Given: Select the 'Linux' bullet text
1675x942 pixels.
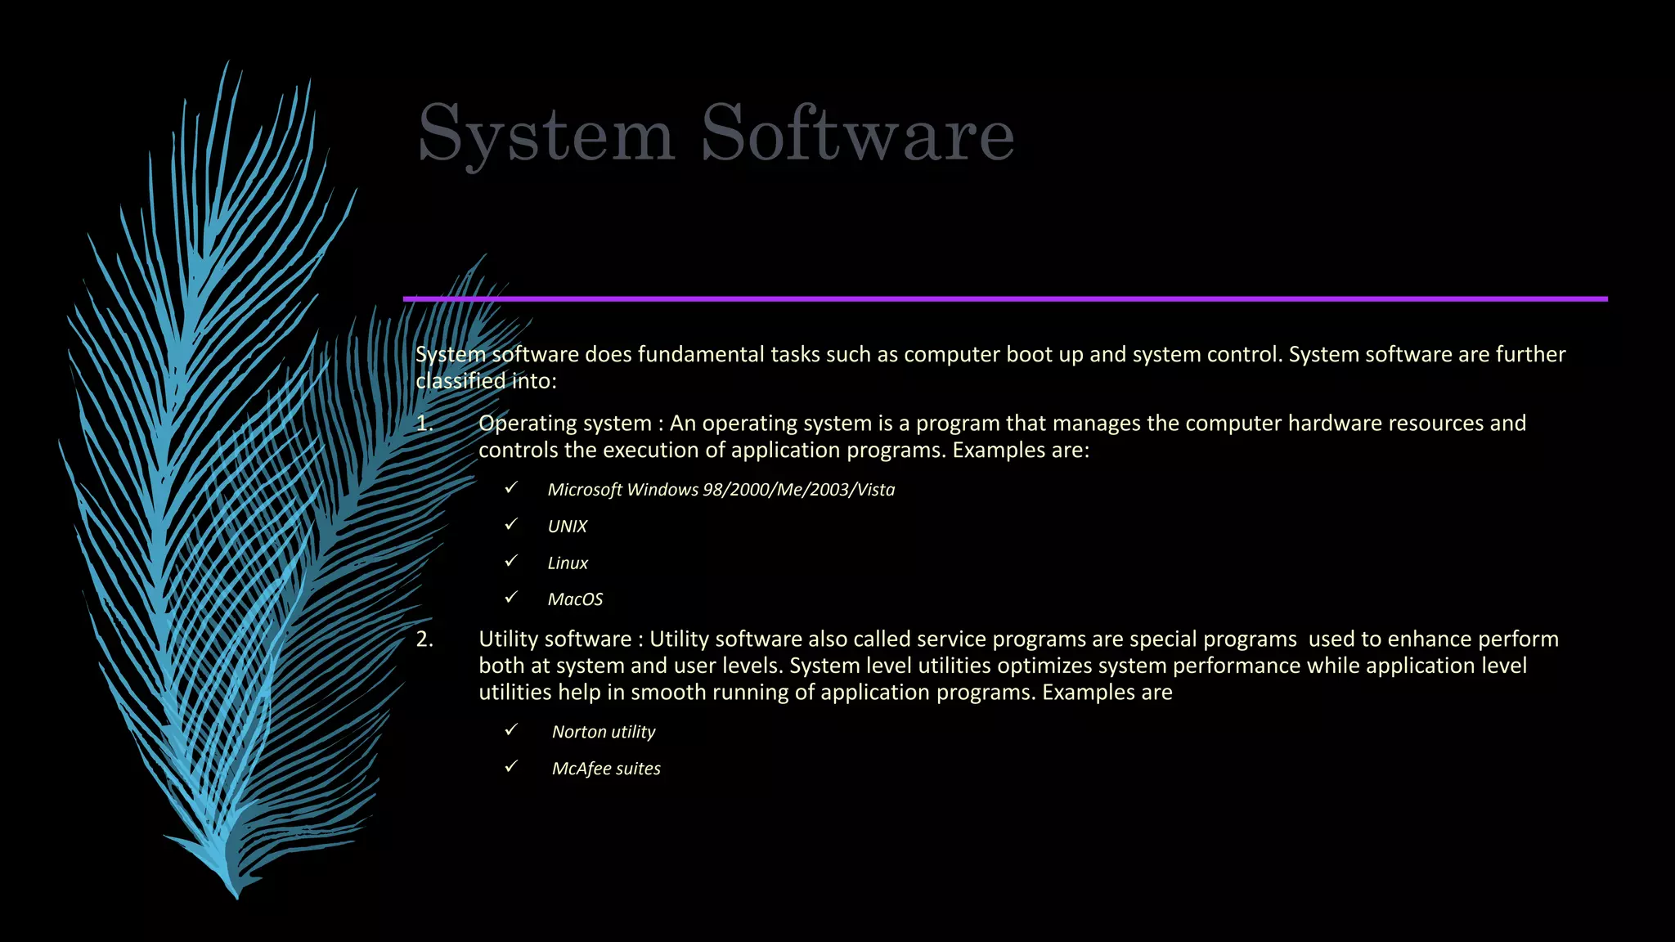Looking at the screenshot, I should pos(568,563).
